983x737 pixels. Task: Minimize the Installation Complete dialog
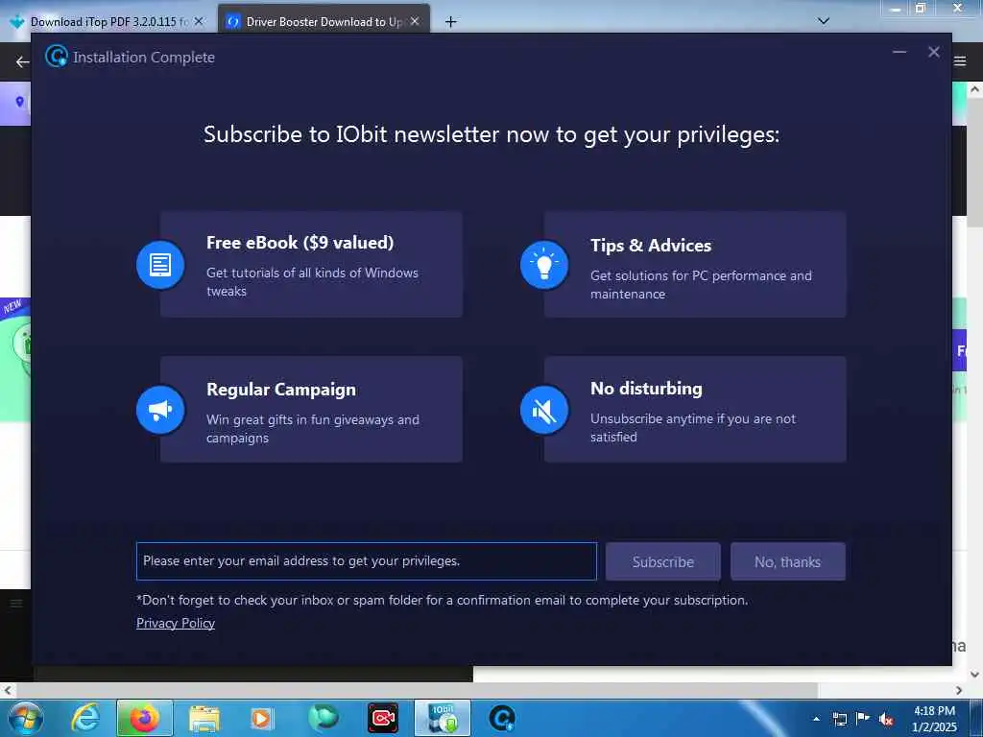pyautogui.click(x=899, y=52)
